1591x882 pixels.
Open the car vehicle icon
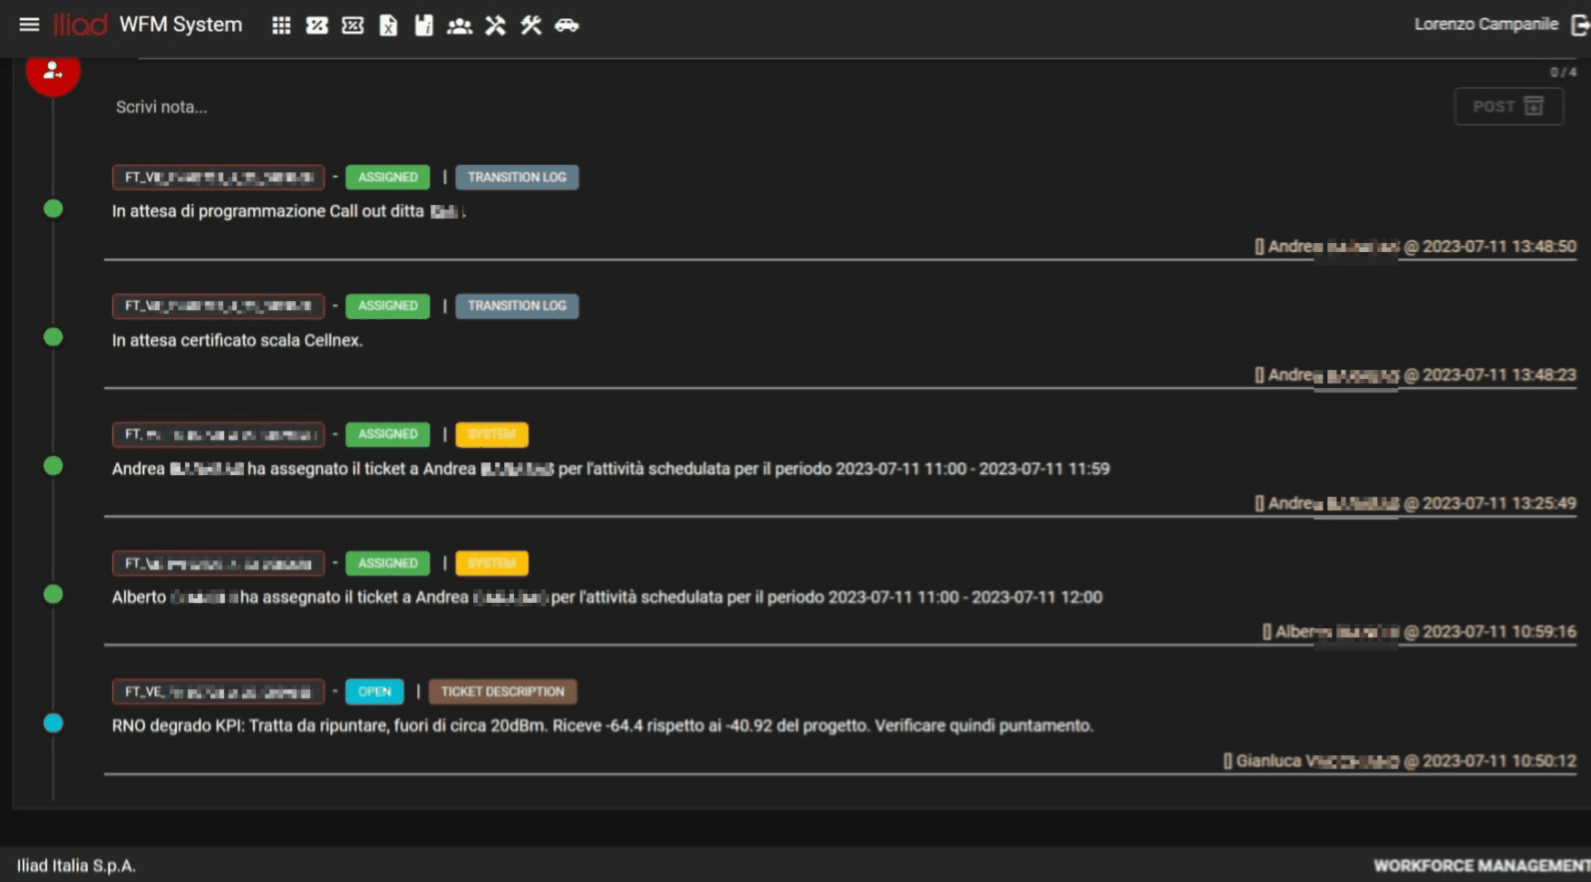(567, 25)
